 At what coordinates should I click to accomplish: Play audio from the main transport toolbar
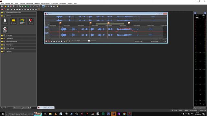pyautogui.click(x=14, y=9)
